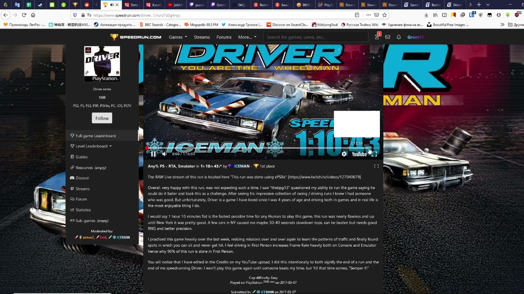Go to Streams in top navigation
Viewport: 524px width, 294px height.
coord(202,37)
